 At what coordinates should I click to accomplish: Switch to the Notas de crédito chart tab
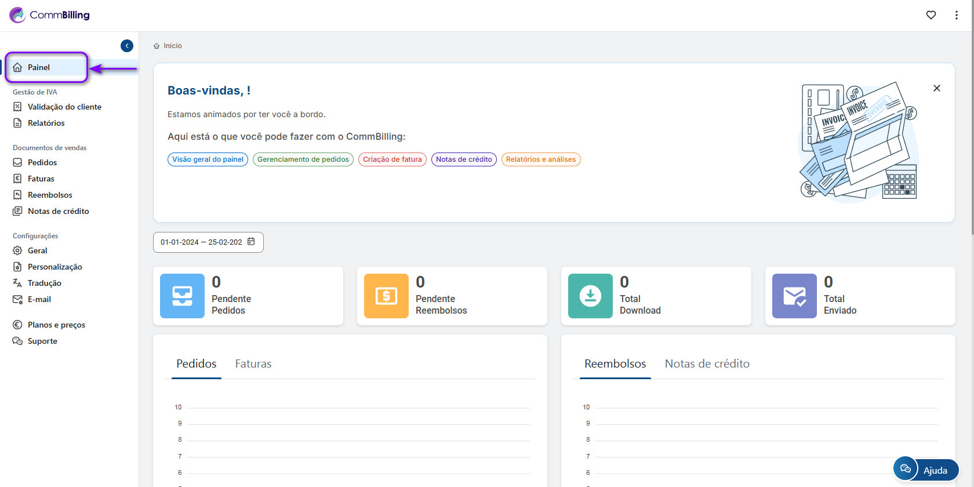[707, 364]
